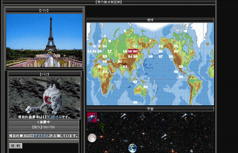This screenshot has width=238, height=153.
Task: Select base number 2 in northern Russia
Action: (x=125, y=31)
